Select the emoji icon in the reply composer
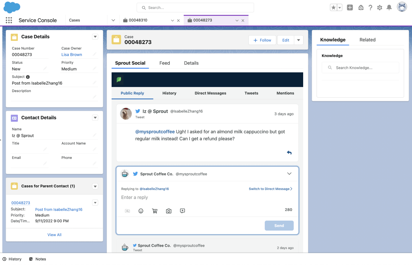 tap(141, 211)
